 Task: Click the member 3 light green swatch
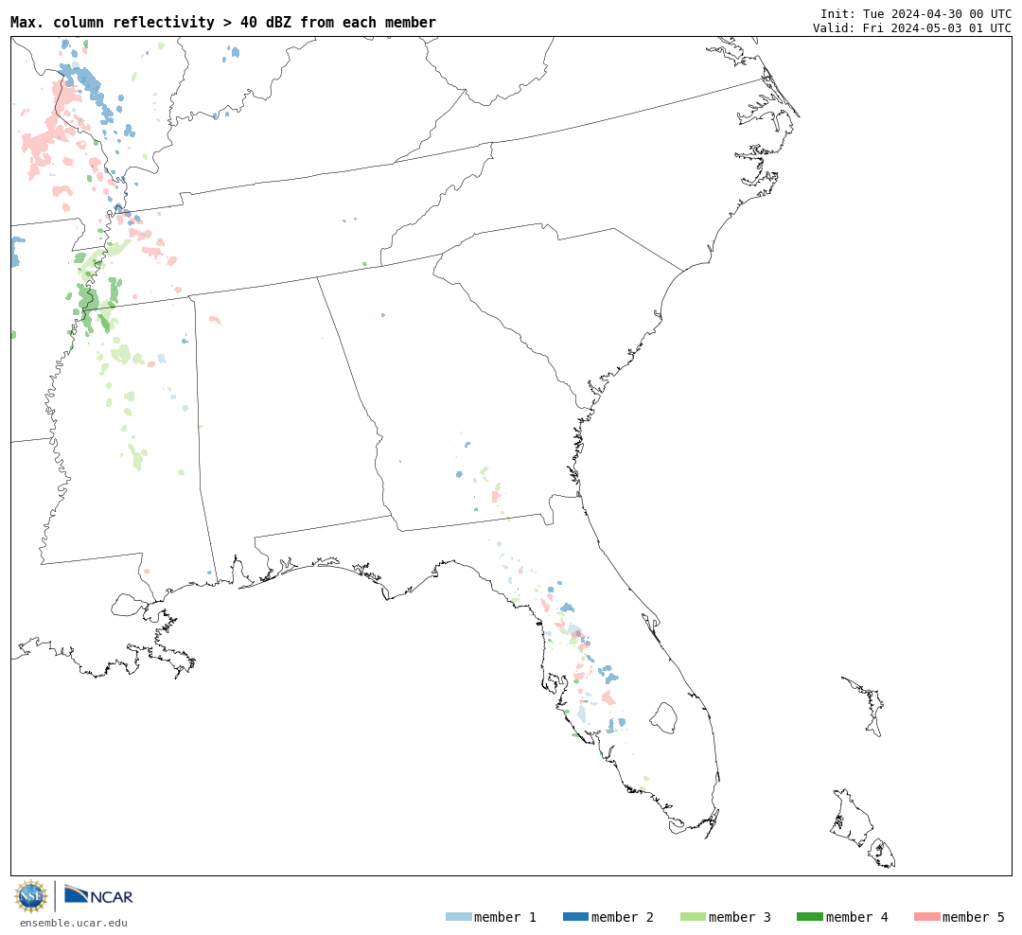(693, 916)
